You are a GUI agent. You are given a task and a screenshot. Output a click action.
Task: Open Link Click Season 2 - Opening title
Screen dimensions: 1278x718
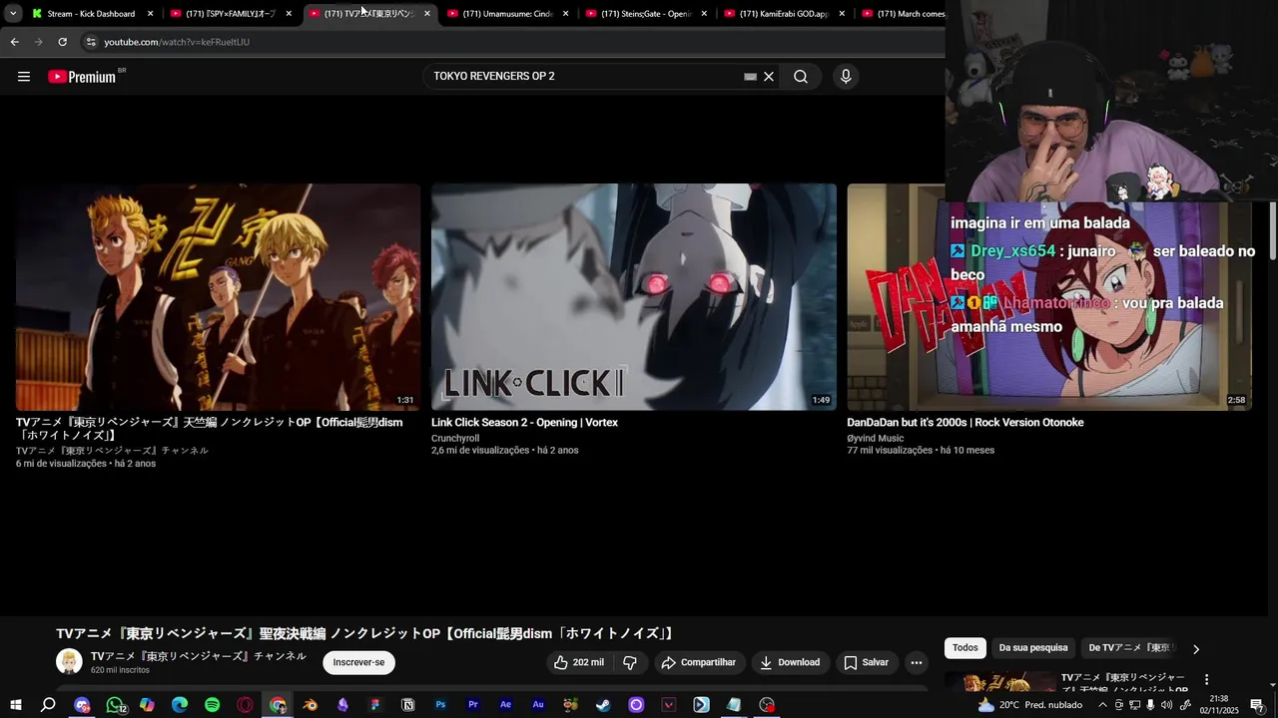click(x=524, y=423)
